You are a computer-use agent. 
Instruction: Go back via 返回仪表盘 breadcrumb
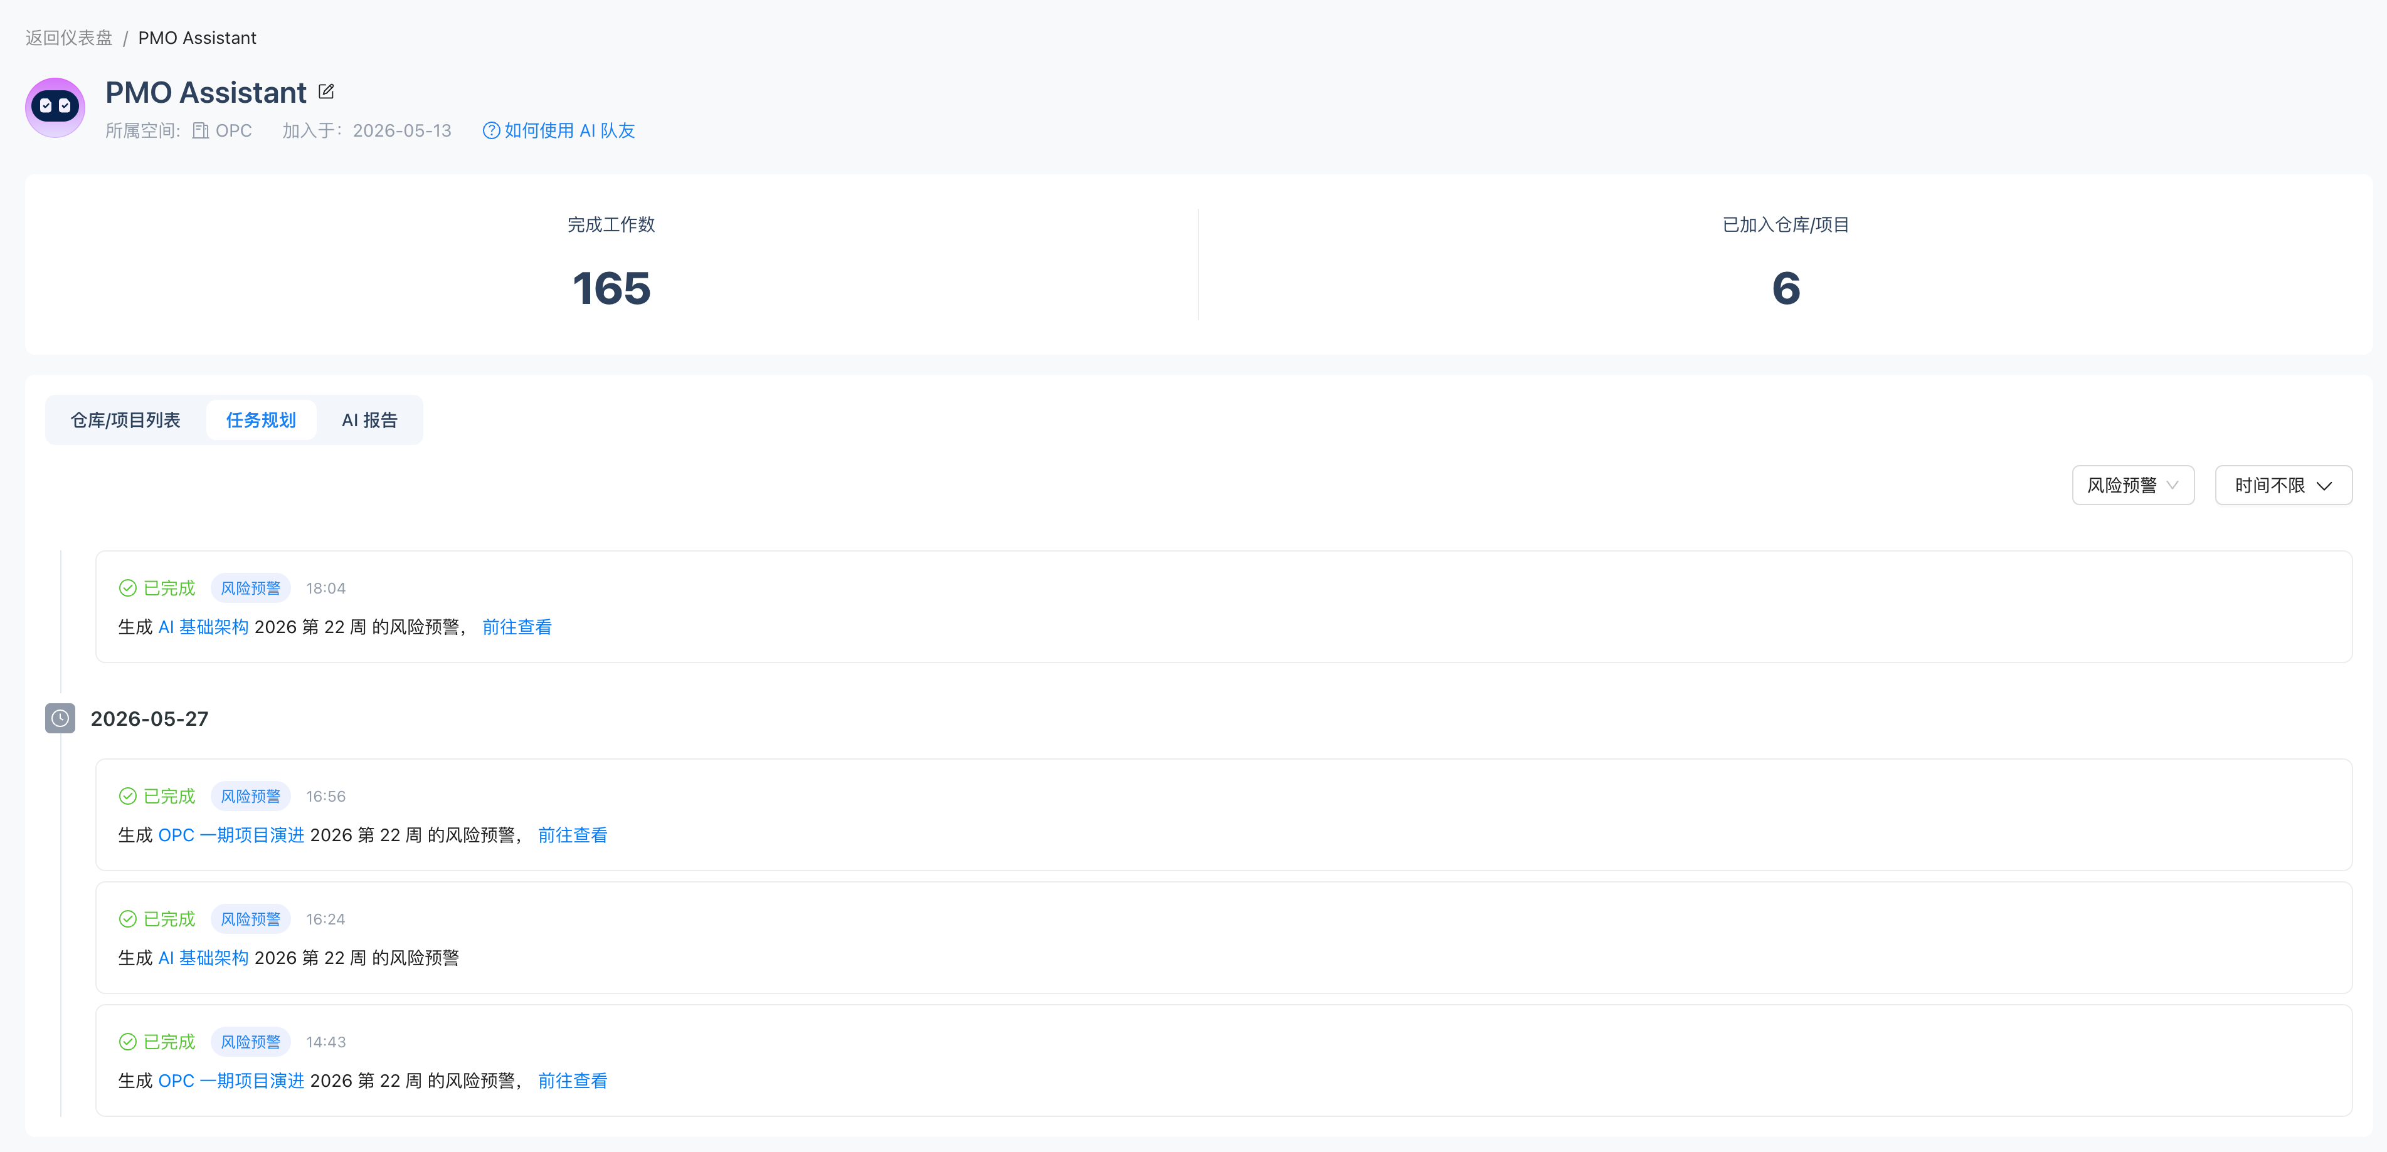coord(68,38)
